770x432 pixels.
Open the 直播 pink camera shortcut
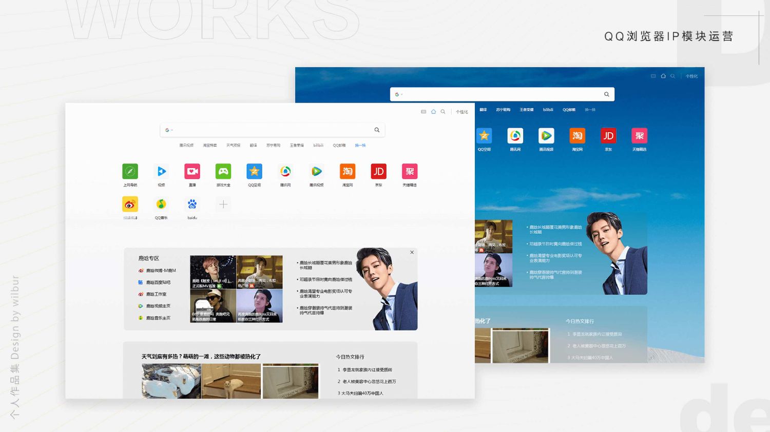[192, 172]
